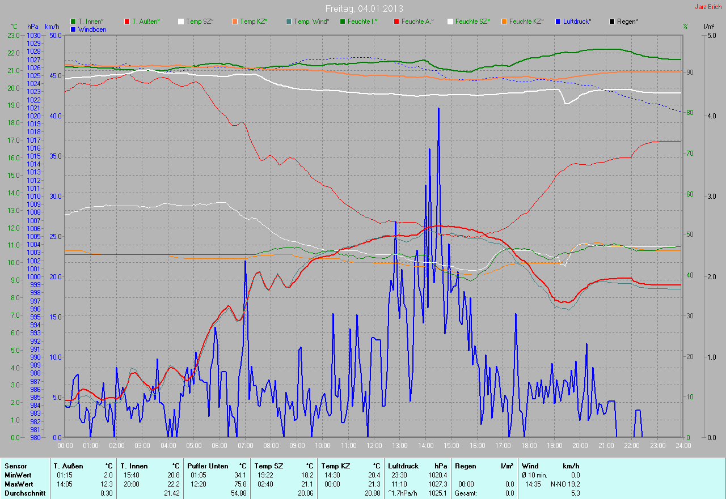Select the Feuchte I.* legend label
Screen dimensions: 726x499
pos(363,22)
